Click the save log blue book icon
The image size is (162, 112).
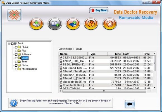73,24
